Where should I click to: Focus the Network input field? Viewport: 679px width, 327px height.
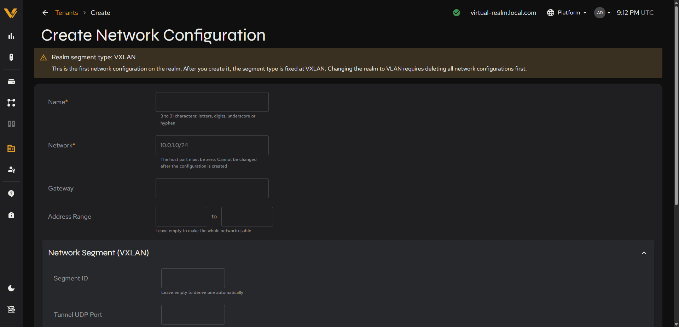tap(212, 145)
